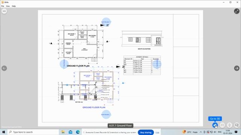Click the A.01.1 Ground Floor sheet label
Image resolution: width=241 pixels, height=135 pixels.
(x=120, y=126)
